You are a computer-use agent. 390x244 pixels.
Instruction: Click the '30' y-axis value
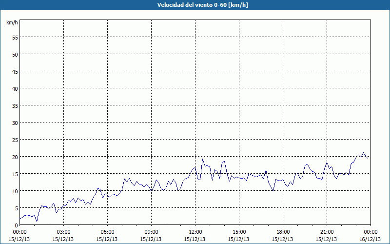point(15,123)
